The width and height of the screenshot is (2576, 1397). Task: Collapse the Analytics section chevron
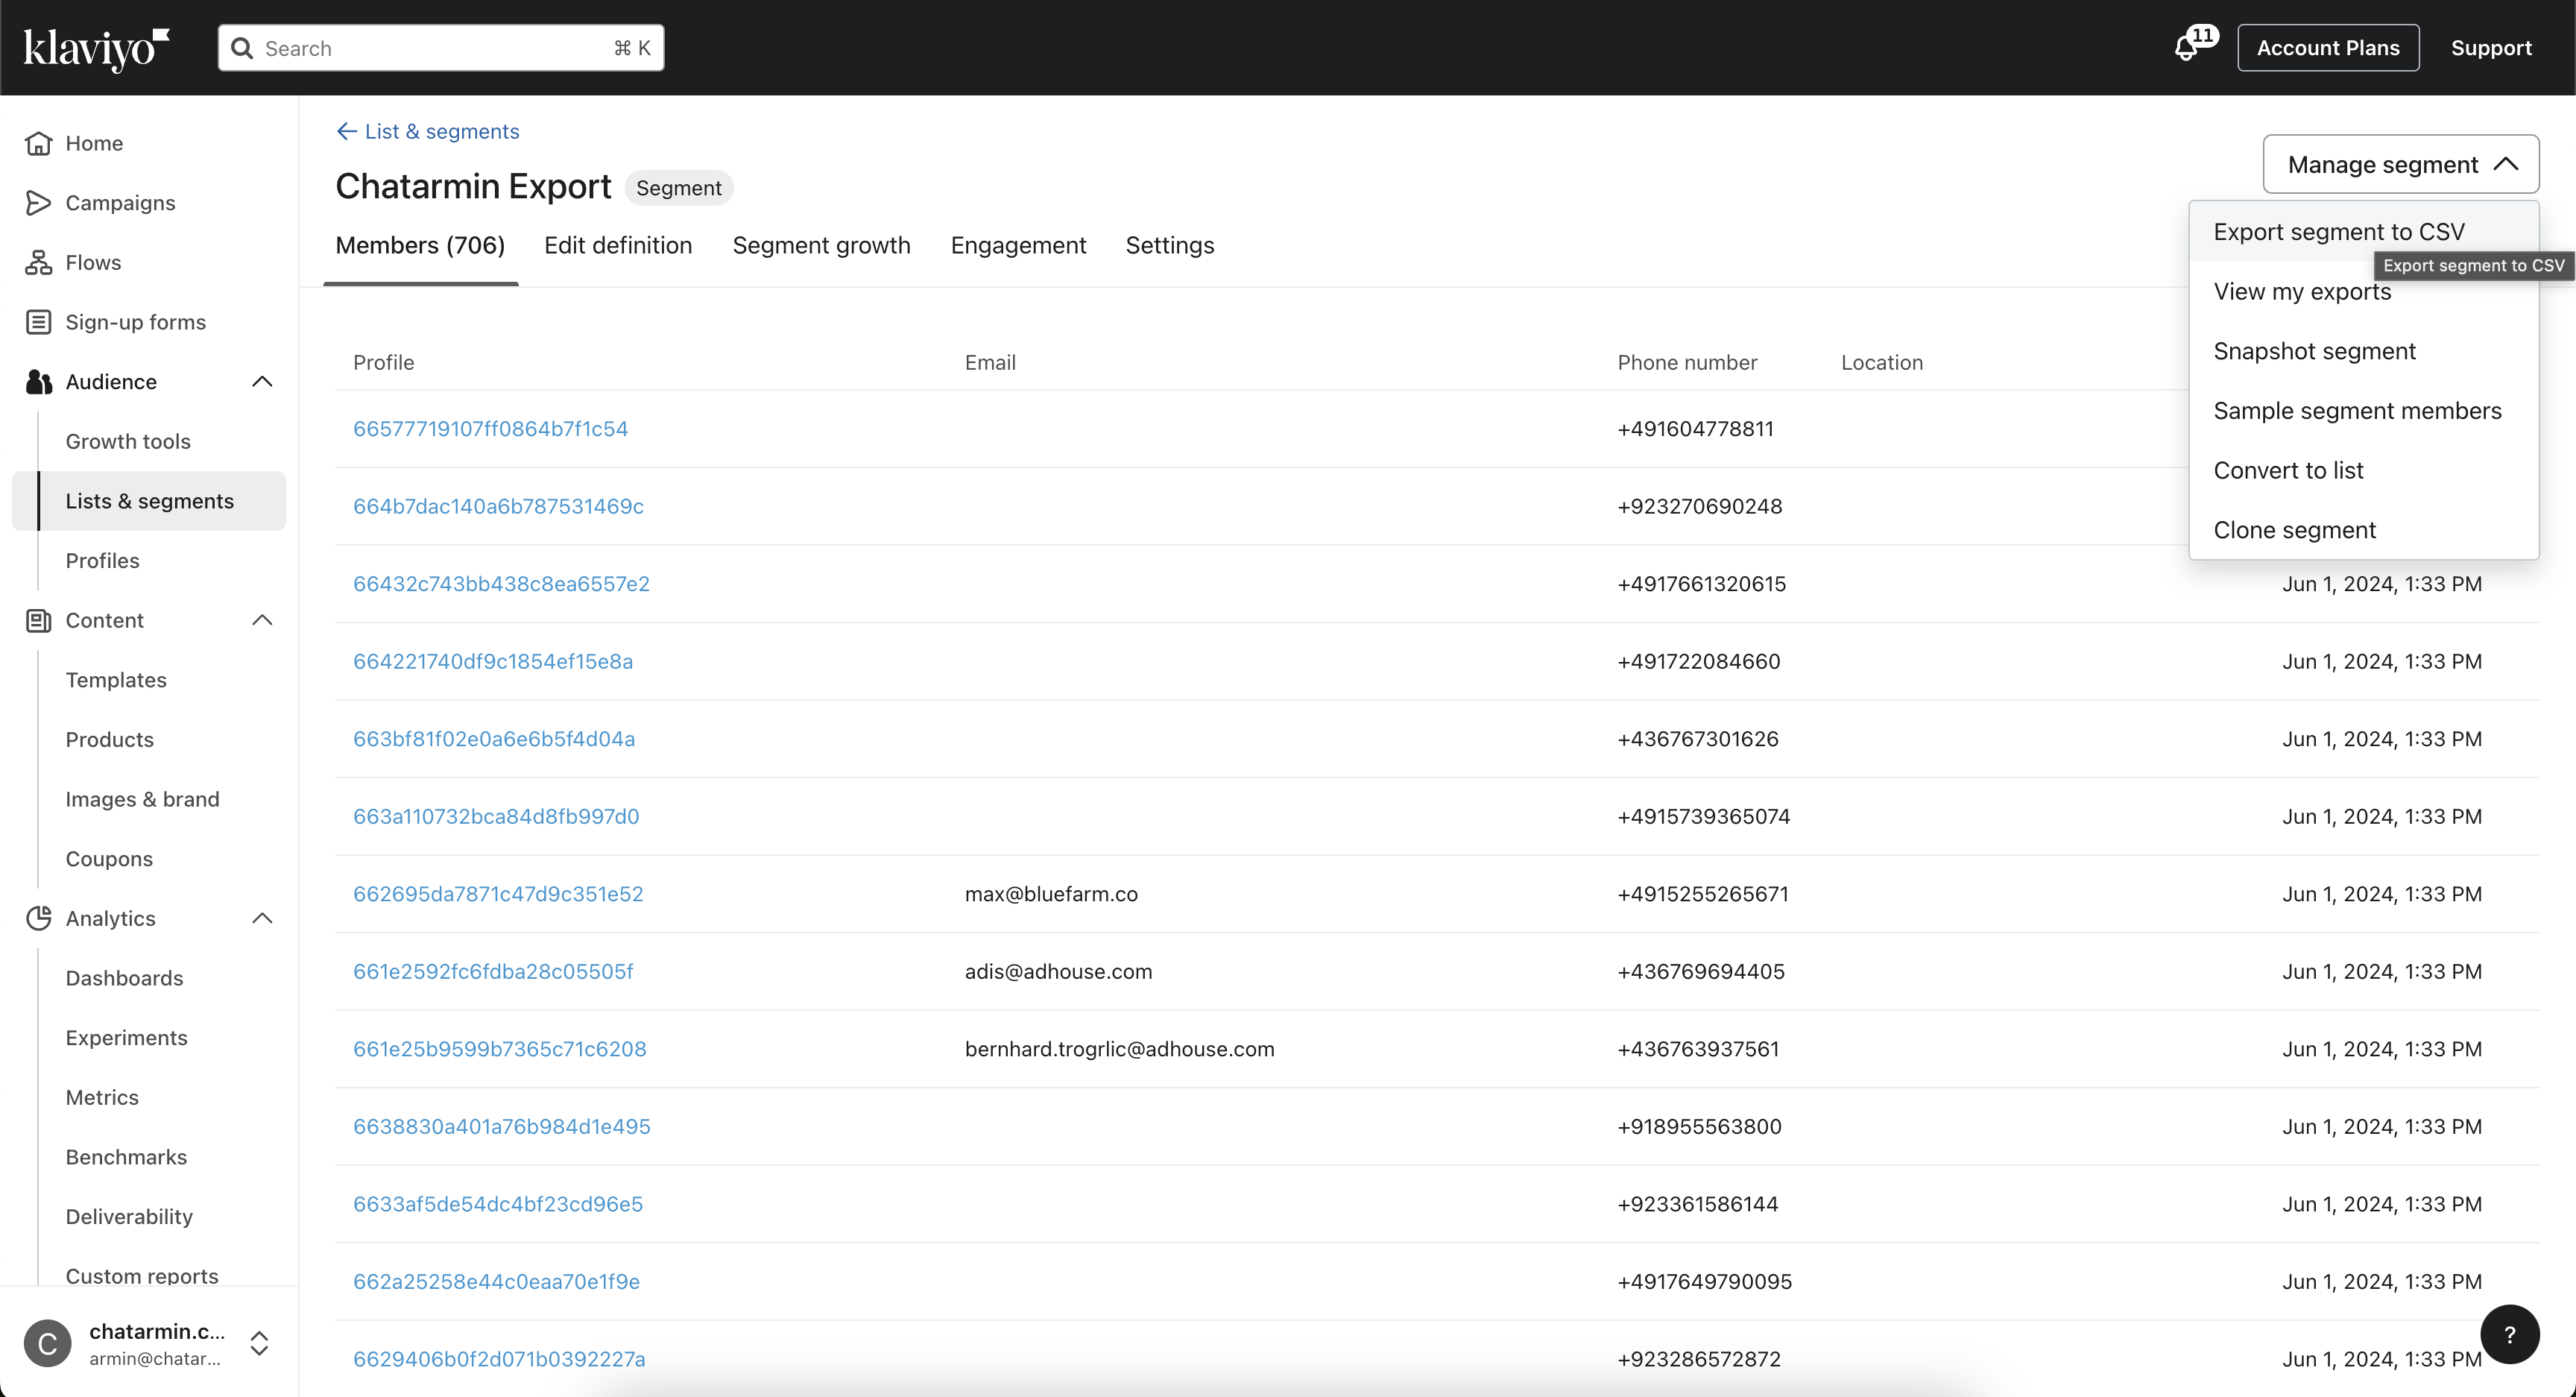(x=262, y=918)
